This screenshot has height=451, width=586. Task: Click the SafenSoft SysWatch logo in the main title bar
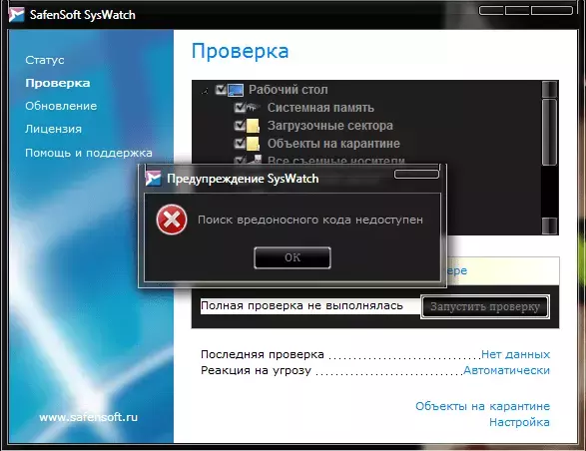click(16, 15)
